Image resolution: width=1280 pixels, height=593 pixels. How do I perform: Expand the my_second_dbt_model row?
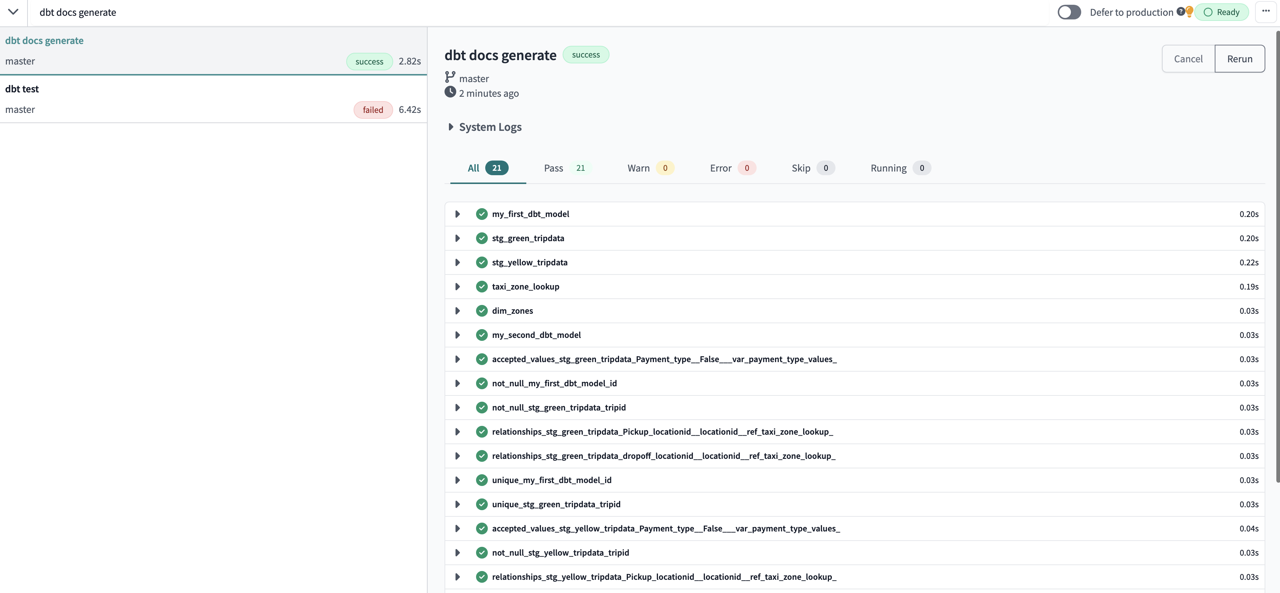coord(457,335)
